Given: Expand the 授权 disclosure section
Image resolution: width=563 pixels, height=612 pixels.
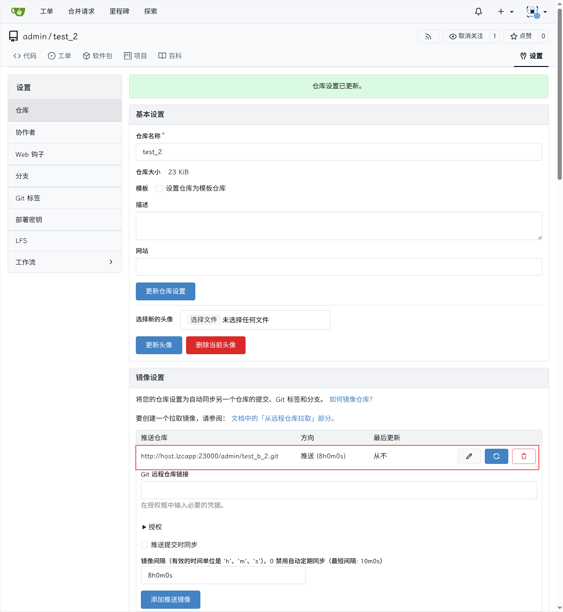Looking at the screenshot, I should click(x=152, y=527).
